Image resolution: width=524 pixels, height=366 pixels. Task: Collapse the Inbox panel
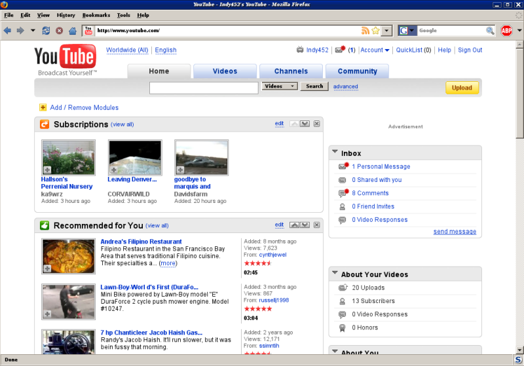pos(335,152)
